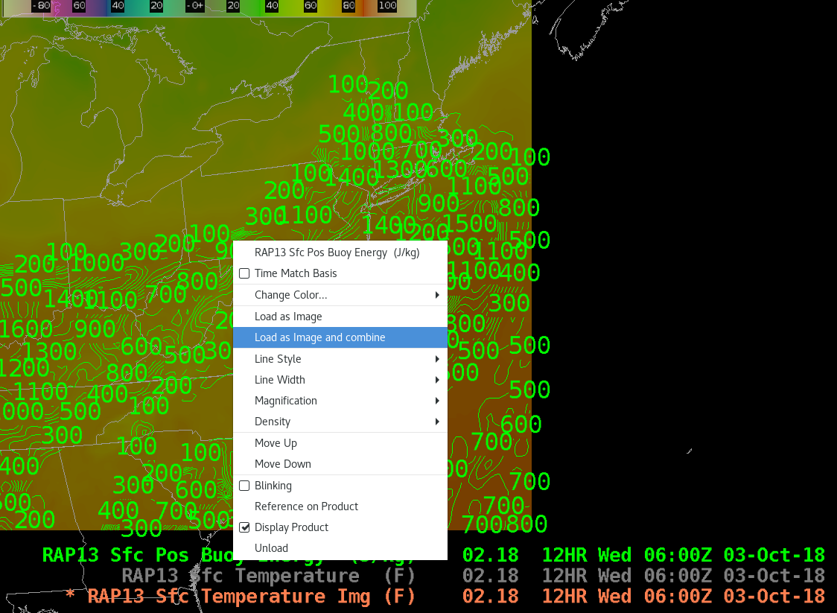The height and width of the screenshot is (613, 837).
Task: Select the gray RAP13 Sfc Temperature (F) legend entry
Action: coord(268,576)
